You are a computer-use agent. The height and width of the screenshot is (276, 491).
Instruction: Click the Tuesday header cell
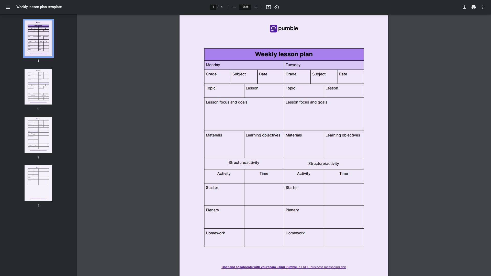[324, 65]
